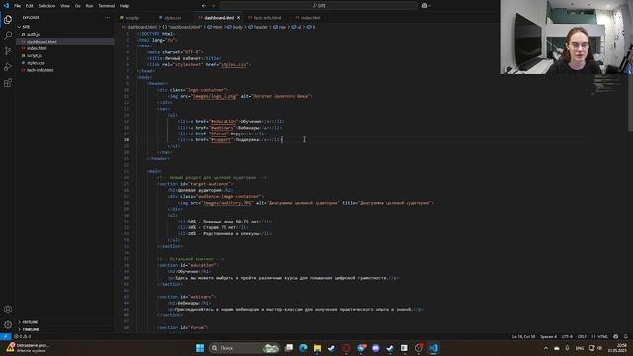Open File Explorer from the taskbar
Image resolution: width=633 pixels, height=356 pixels.
pos(317,348)
